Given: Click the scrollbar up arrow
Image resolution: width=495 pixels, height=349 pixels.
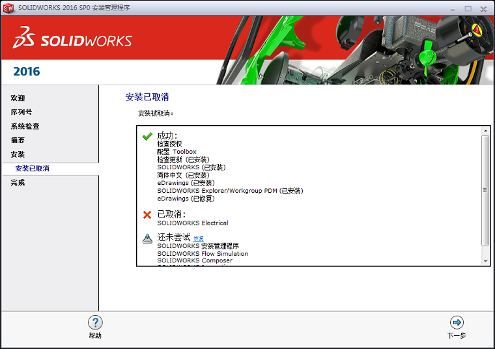Looking at the screenshot, I should [485, 131].
